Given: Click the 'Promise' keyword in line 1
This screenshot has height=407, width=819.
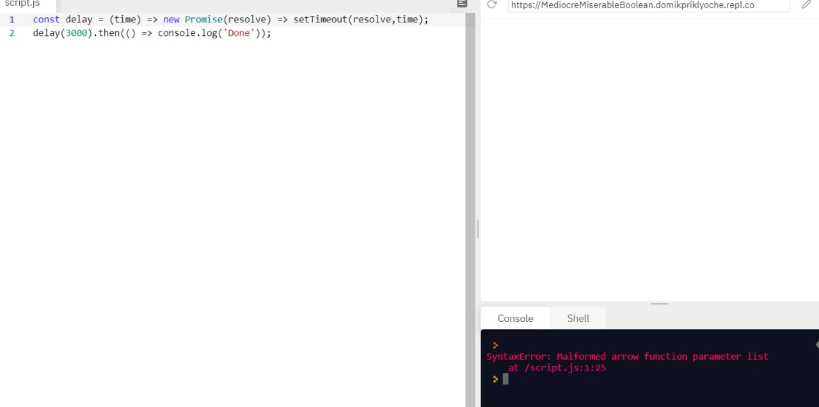Looking at the screenshot, I should (x=203, y=19).
